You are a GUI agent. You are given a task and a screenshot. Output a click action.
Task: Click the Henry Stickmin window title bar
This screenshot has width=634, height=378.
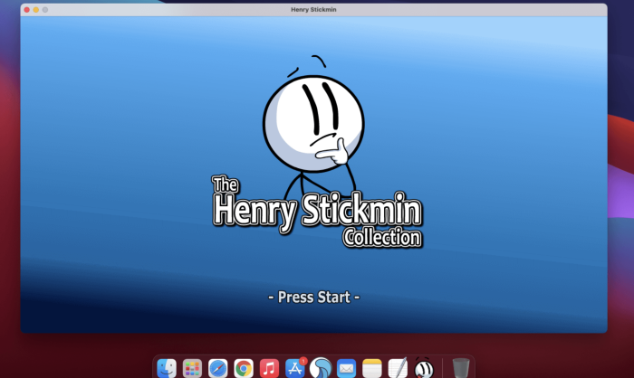pos(314,9)
